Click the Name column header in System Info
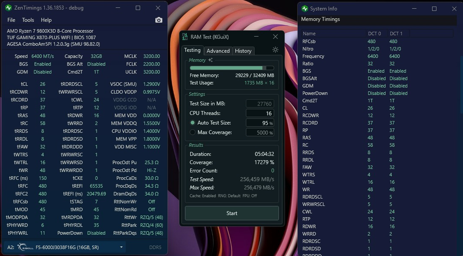463x256 pixels. pos(334,34)
